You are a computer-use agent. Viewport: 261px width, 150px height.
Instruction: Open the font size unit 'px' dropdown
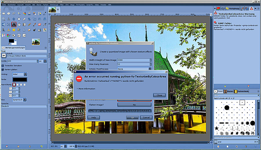43,61
